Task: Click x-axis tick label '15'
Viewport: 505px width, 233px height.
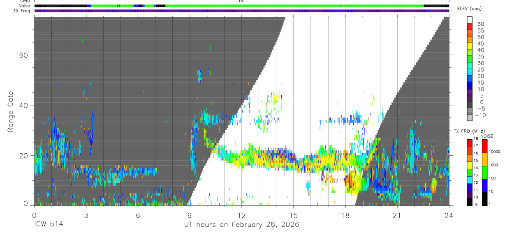Action: (294, 215)
